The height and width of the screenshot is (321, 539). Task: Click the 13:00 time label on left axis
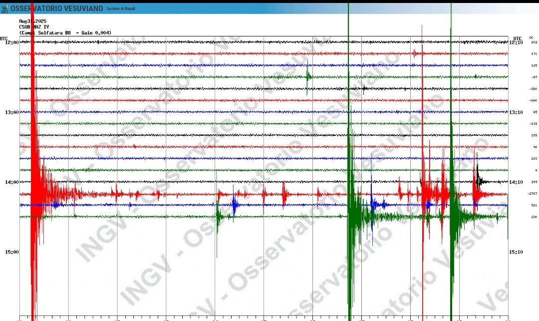click(x=11, y=112)
